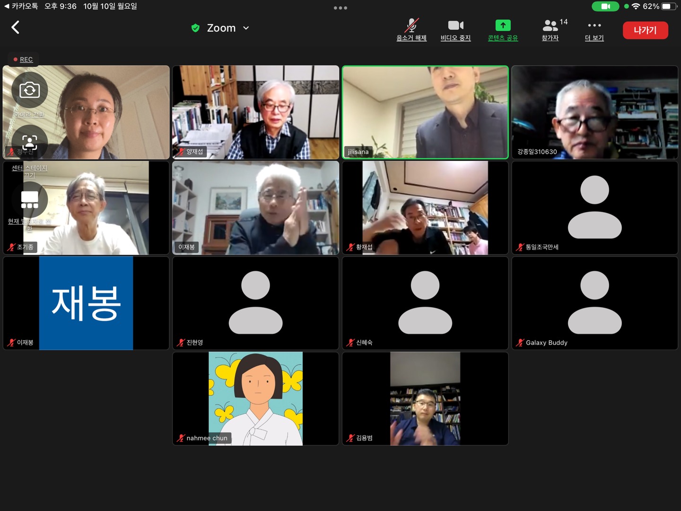Select 진현영 participant tile
The width and height of the screenshot is (681, 511).
(x=256, y=303)
